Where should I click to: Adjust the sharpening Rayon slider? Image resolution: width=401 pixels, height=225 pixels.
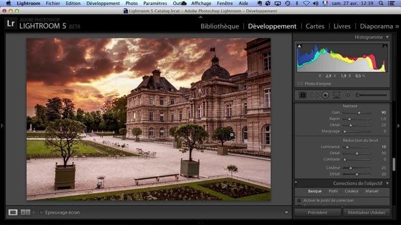pos(350,119)
